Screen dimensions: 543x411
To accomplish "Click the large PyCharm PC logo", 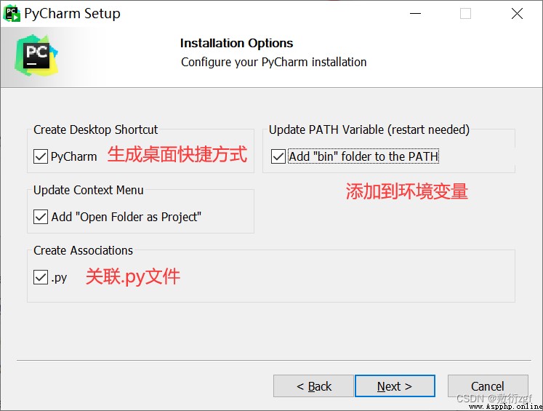I will click(36, 55).
